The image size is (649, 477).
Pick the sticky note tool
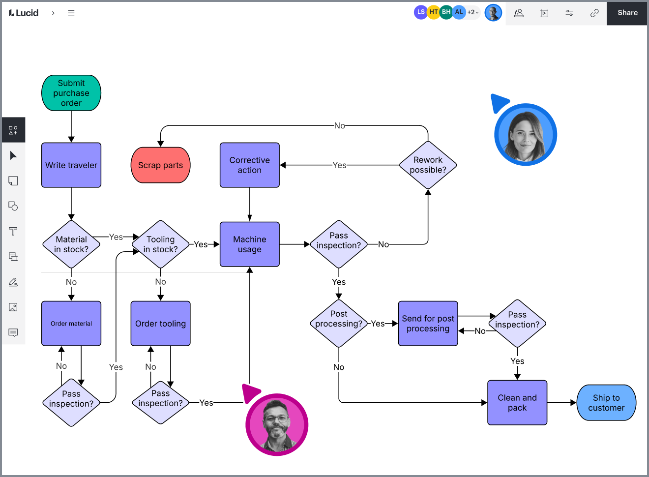pos(13,181)
